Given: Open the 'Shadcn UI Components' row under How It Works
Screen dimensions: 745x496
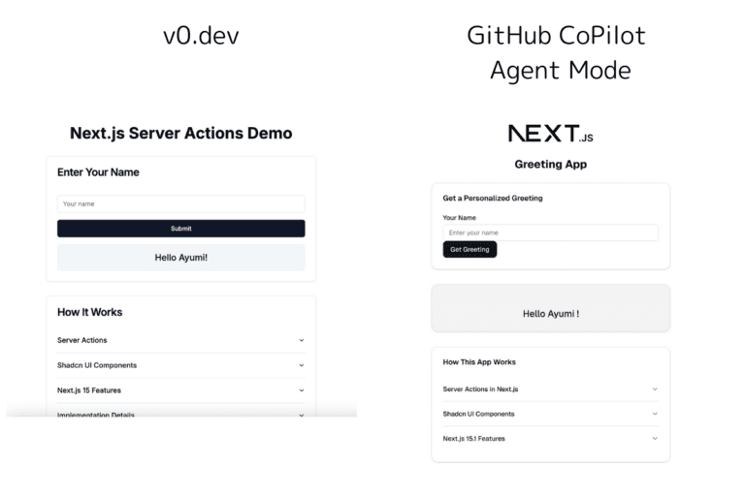Looking at the screenshot, I should pyautogui.click(x=181, y=365).
